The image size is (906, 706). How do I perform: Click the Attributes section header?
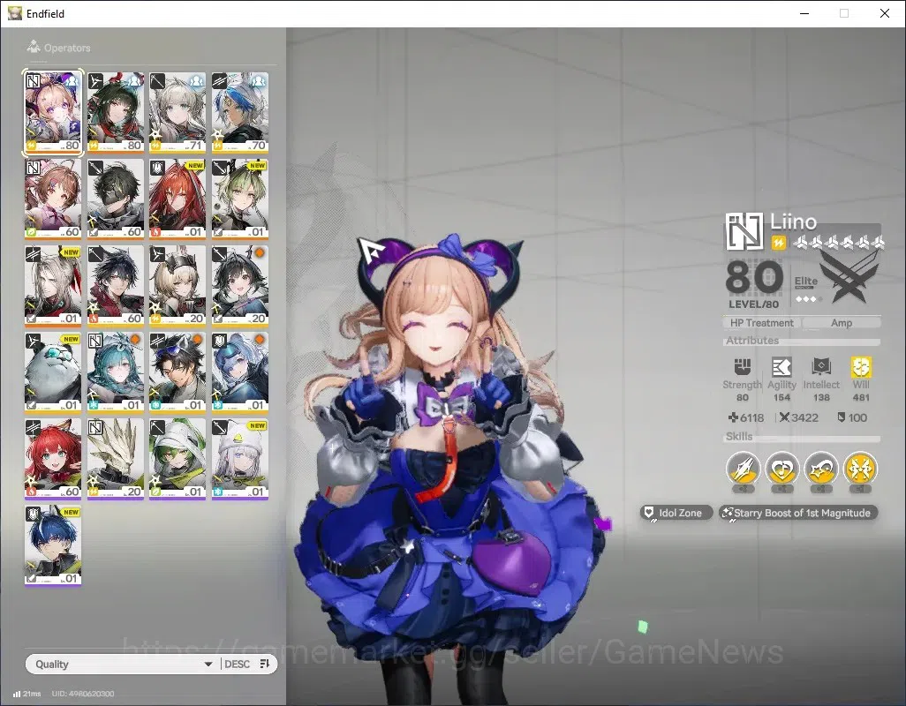click(752, 341)
